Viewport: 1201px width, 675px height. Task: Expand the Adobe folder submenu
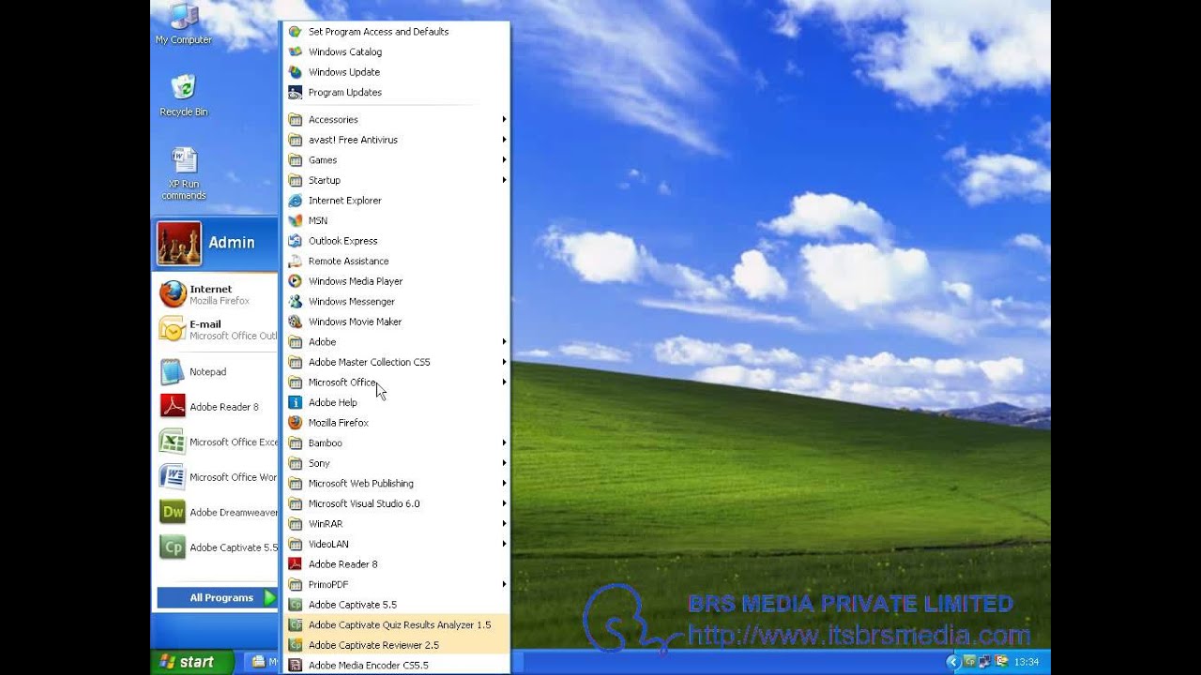coord(396,341)
